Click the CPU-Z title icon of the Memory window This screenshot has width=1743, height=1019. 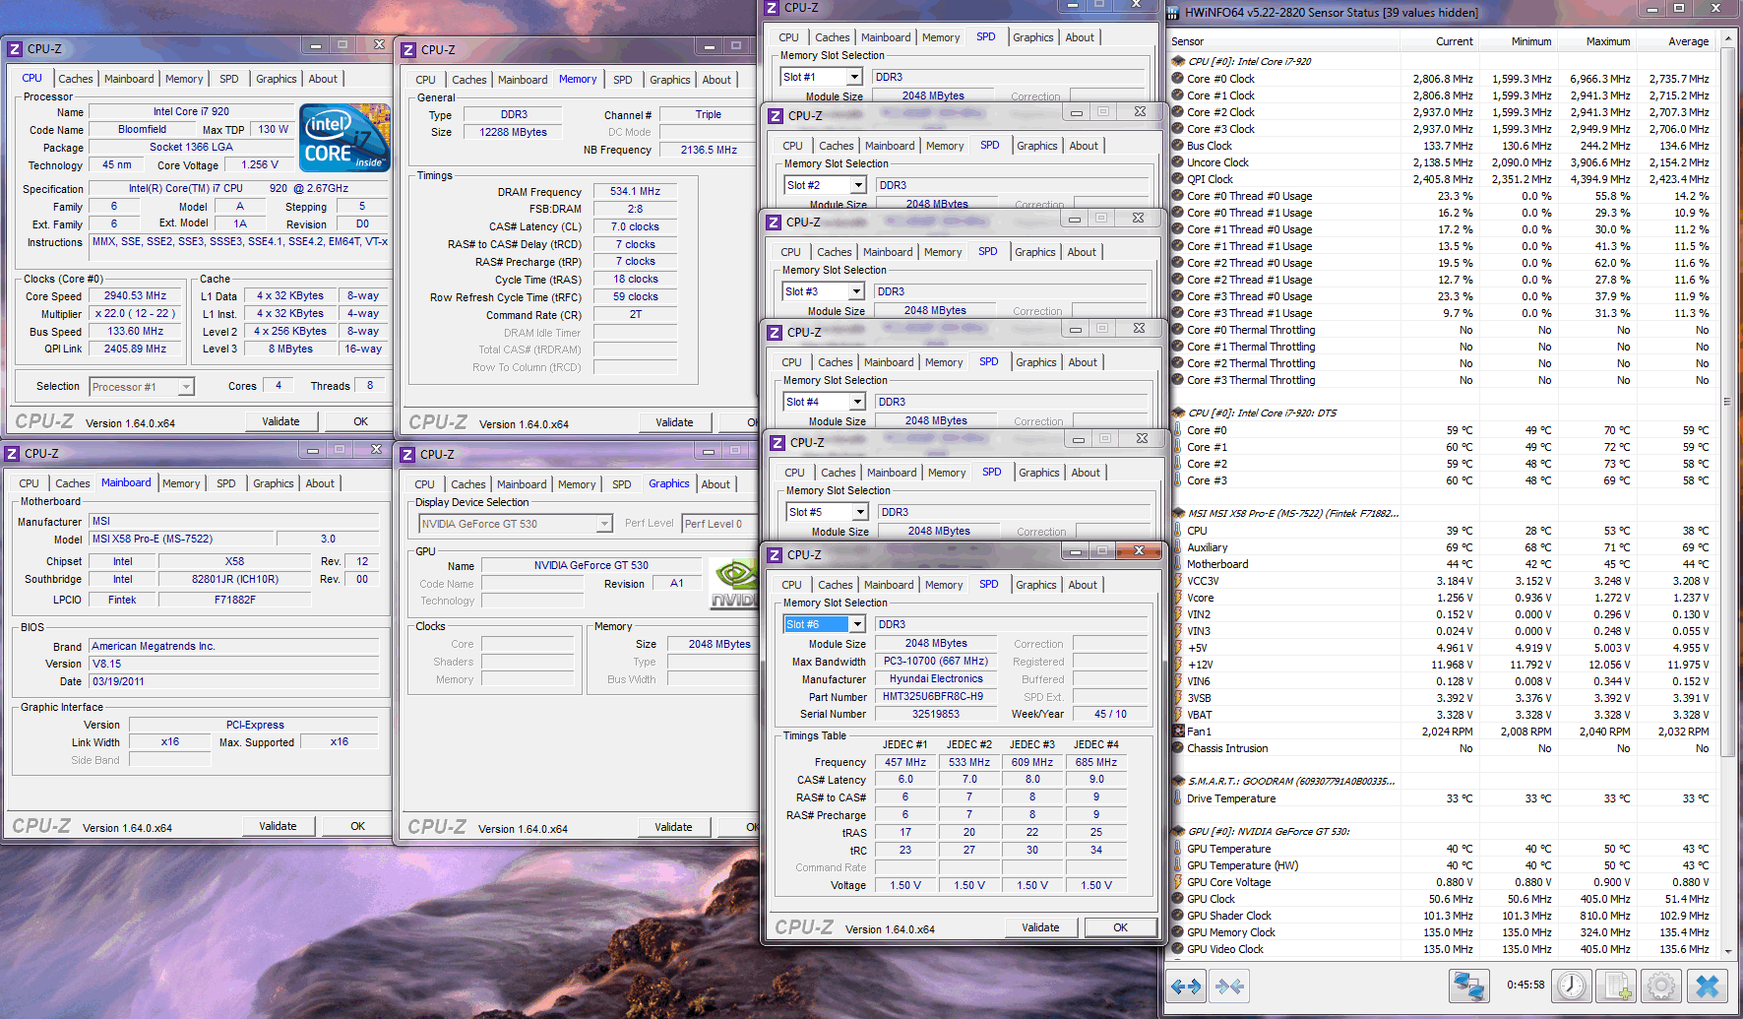[408, 50]
